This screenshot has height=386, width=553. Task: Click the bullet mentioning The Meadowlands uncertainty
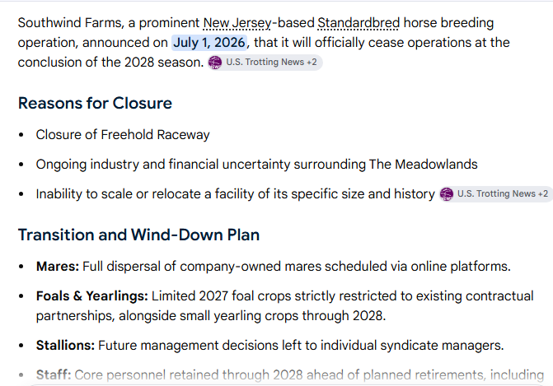[257, 165]
